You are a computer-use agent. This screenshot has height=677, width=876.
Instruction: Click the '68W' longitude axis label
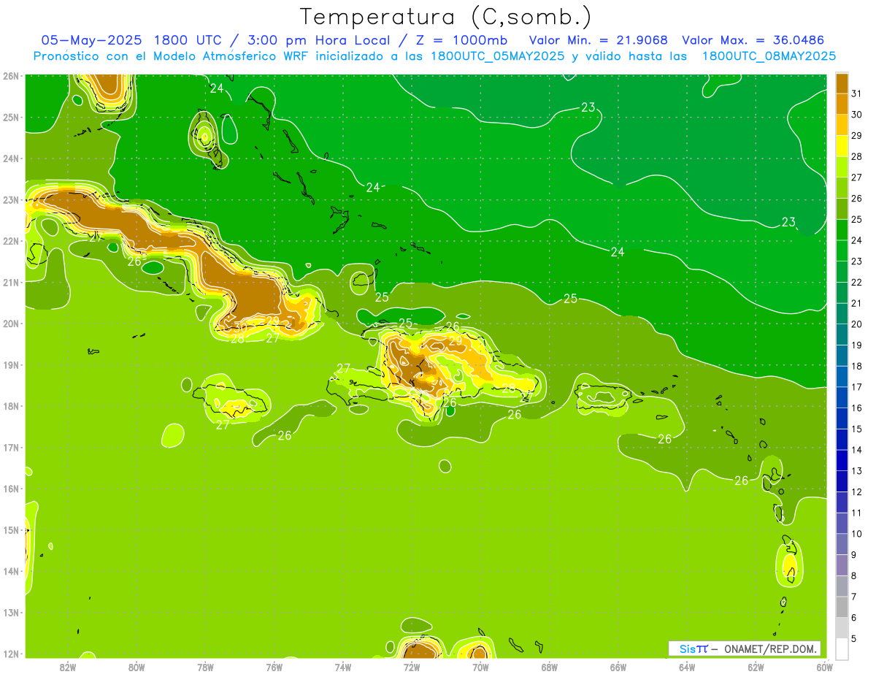pos(550,667)
